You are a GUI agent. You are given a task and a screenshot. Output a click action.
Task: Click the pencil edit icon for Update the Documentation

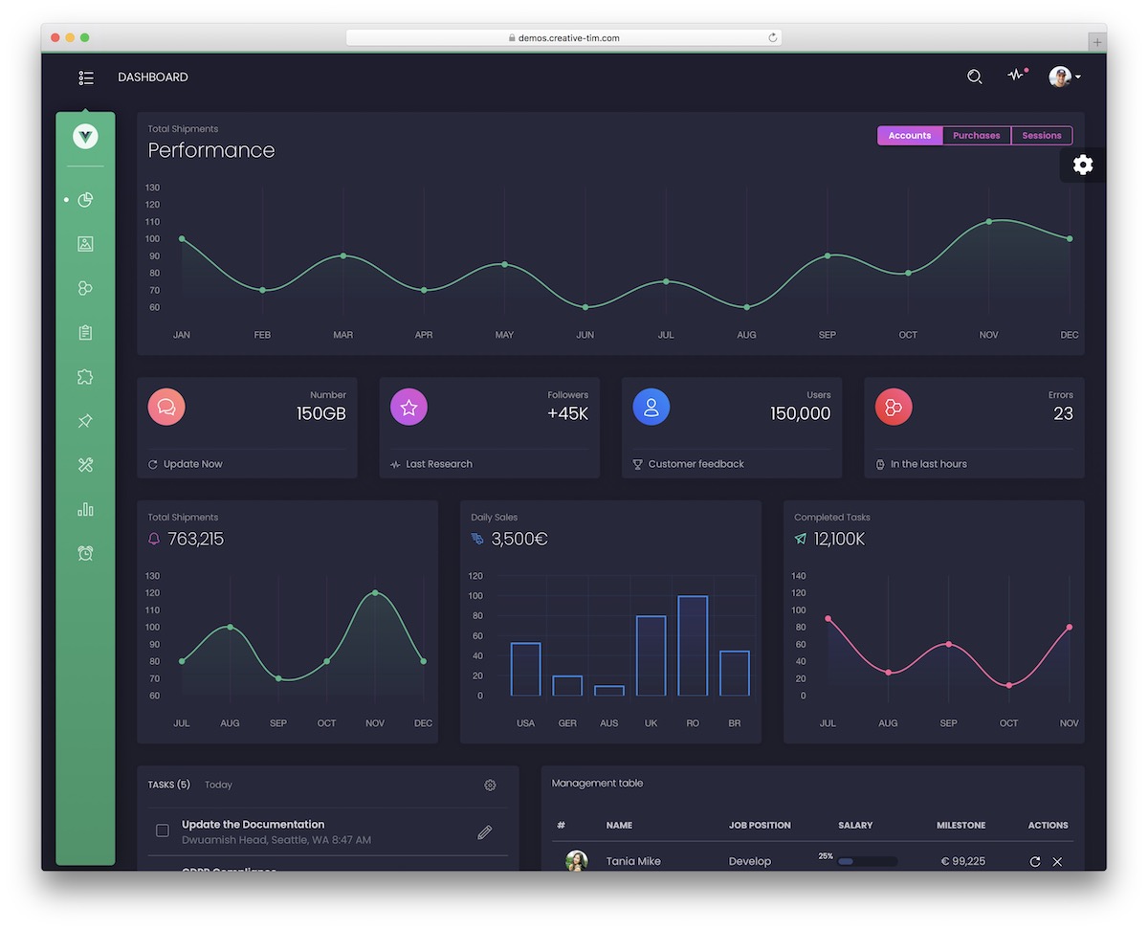coord(485,832)
